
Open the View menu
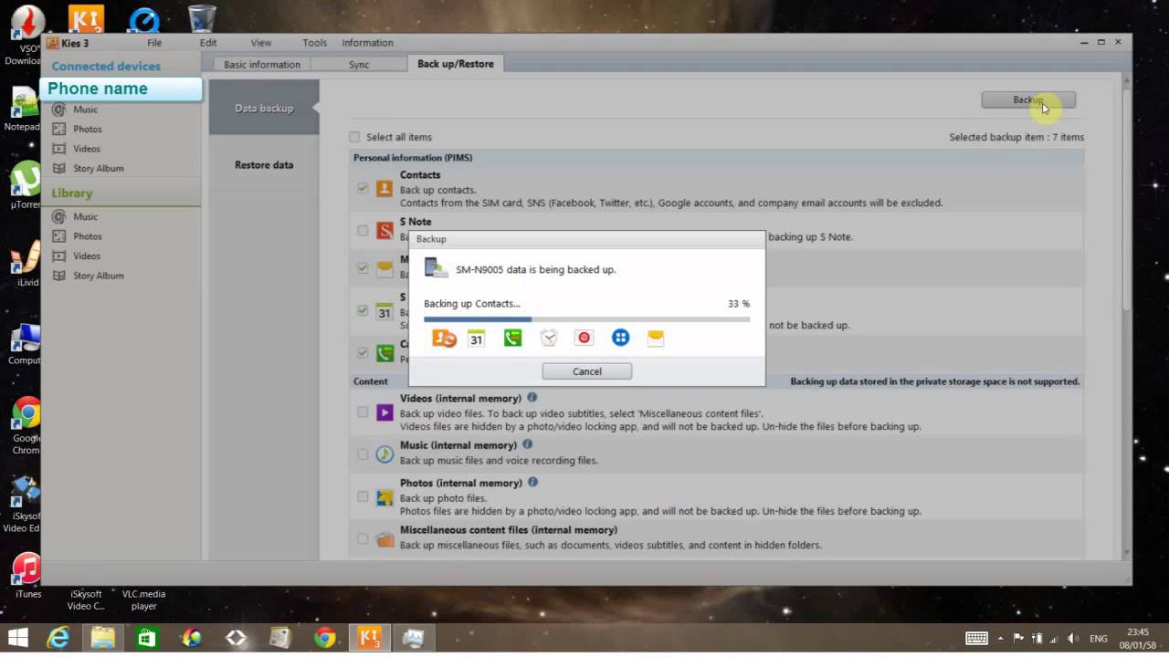(261, 43)
